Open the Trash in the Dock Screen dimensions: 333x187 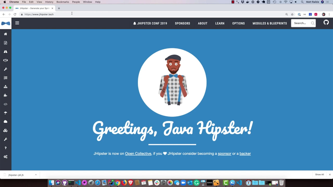281,183
